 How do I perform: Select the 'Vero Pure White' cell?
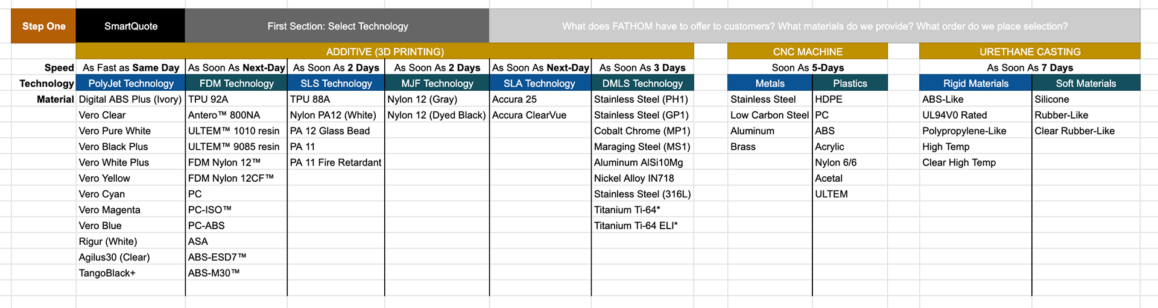131,131
